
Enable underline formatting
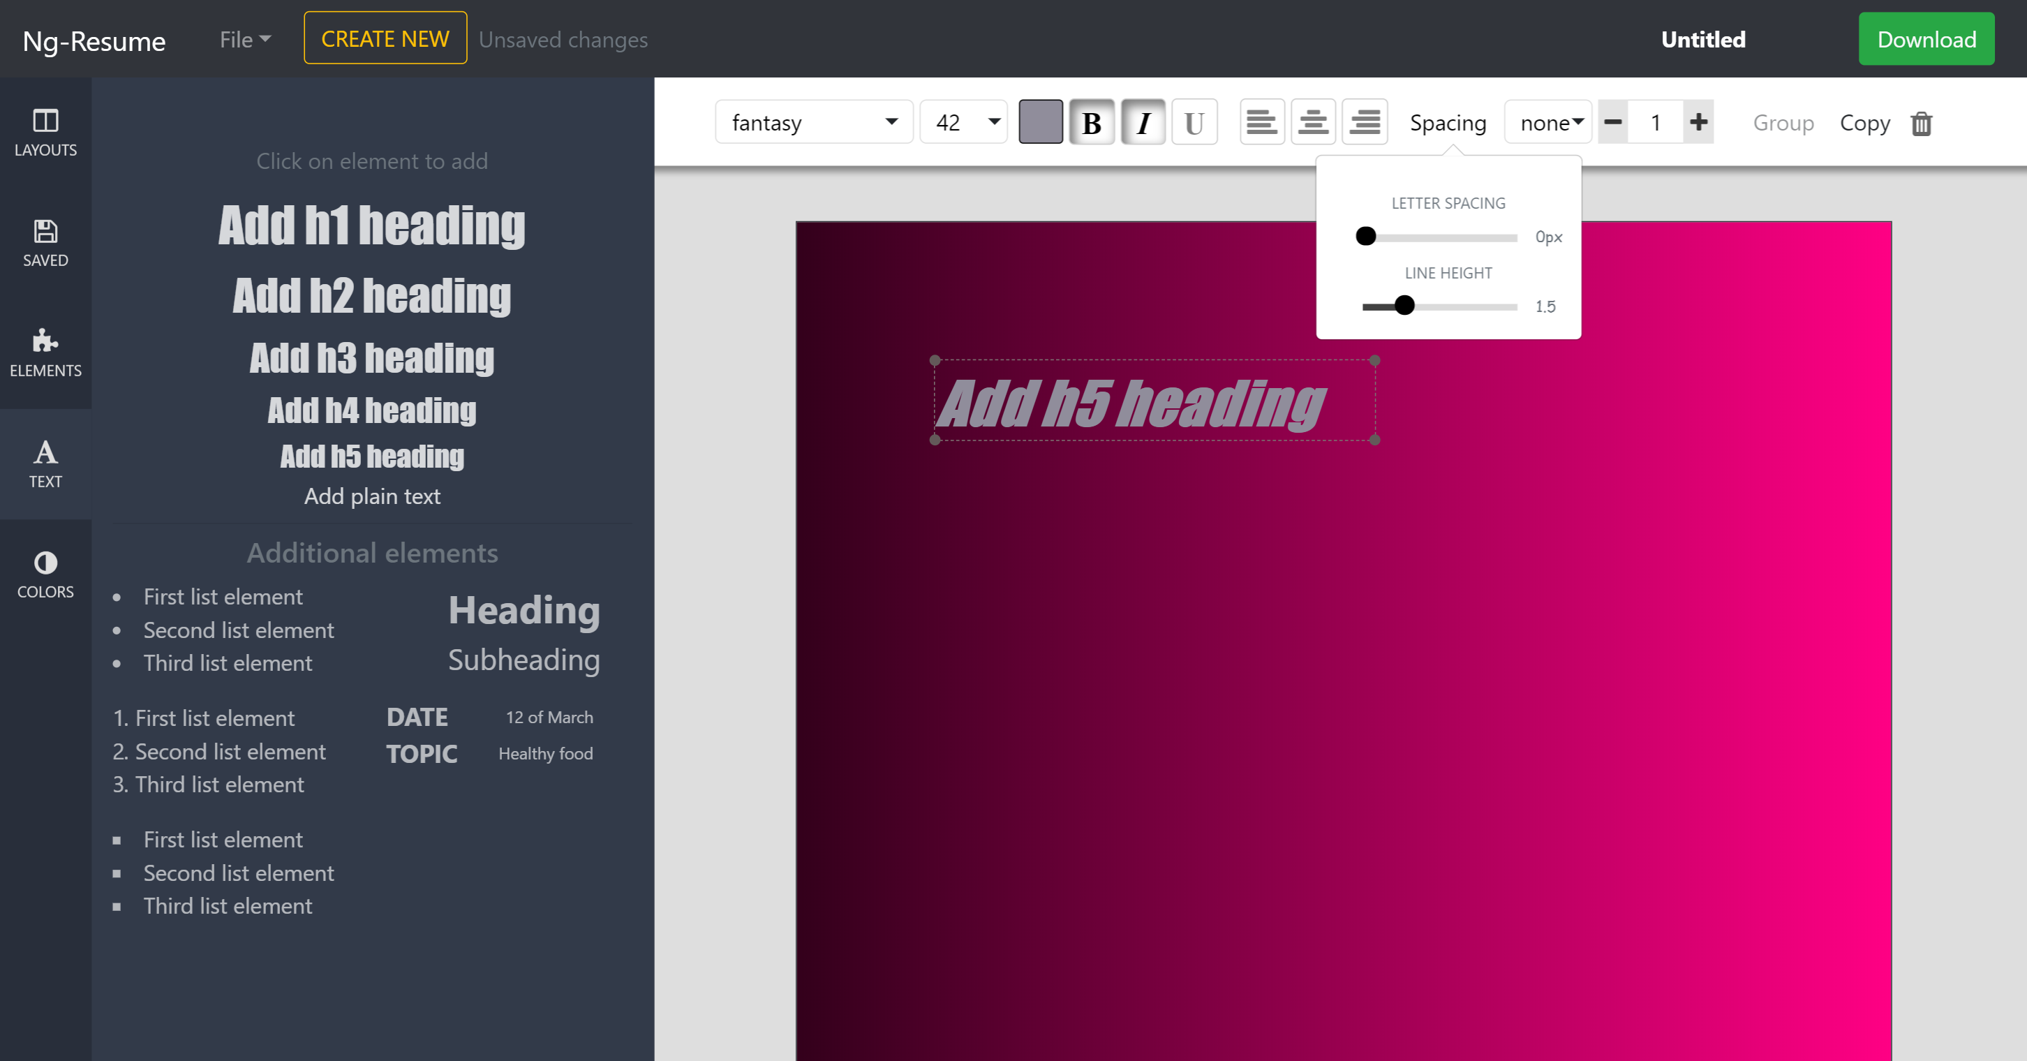click(x=1194, y=122)
